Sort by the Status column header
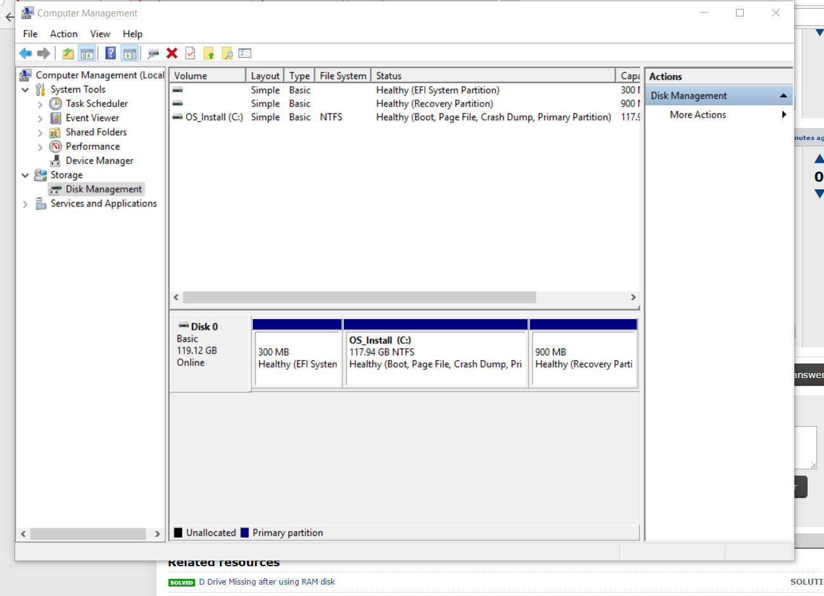Screen dimensions: 824x596 493,76
